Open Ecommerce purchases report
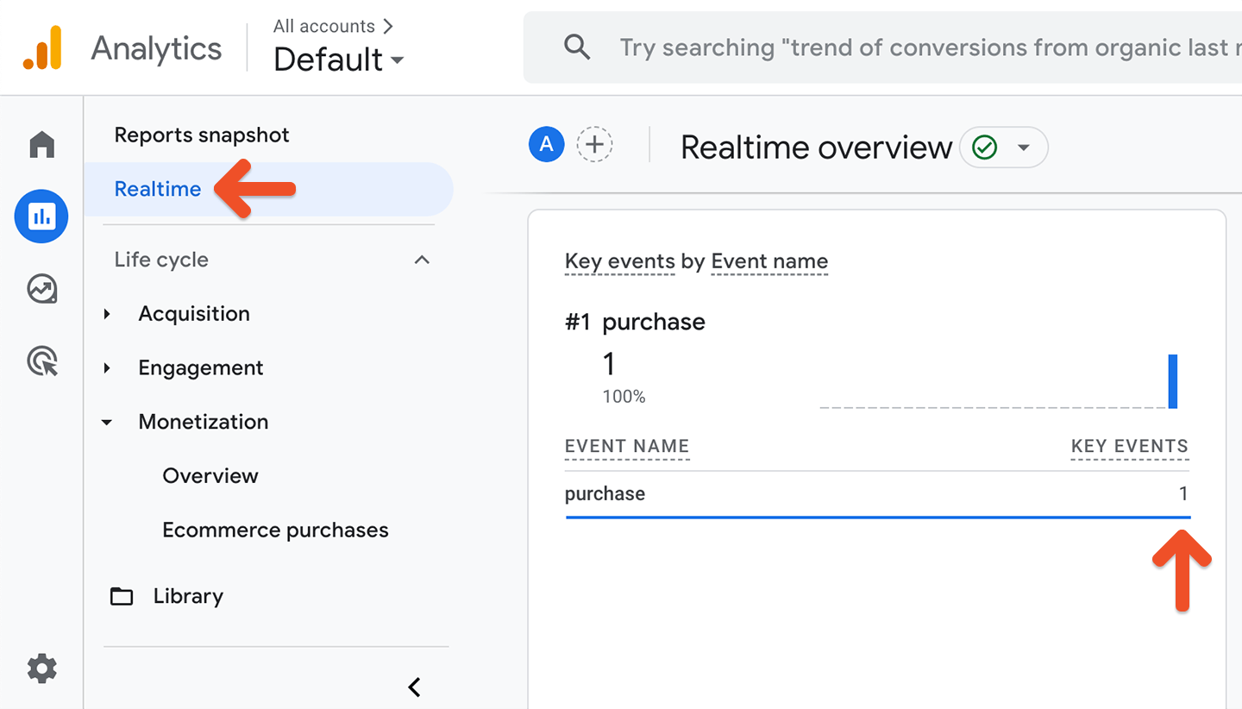1242x709 pixels. point(275,530)
